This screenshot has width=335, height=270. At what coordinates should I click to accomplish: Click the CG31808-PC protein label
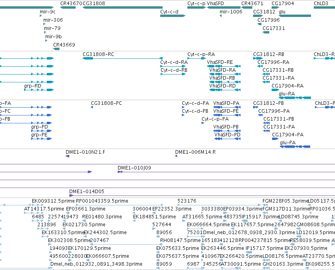point(106,103)
